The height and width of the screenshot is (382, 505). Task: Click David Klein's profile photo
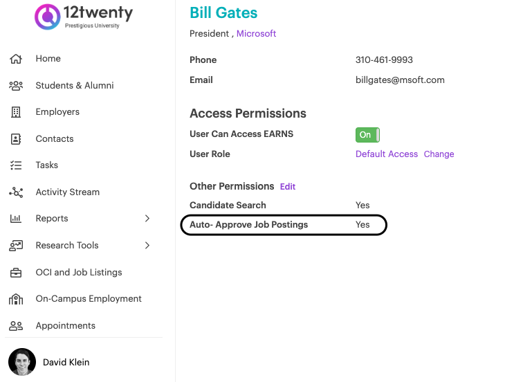tap(22, 362)
